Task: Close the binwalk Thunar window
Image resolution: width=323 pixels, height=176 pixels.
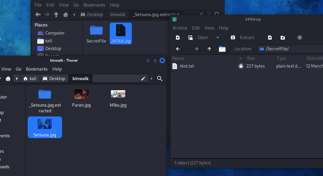Action: (162, 60)
